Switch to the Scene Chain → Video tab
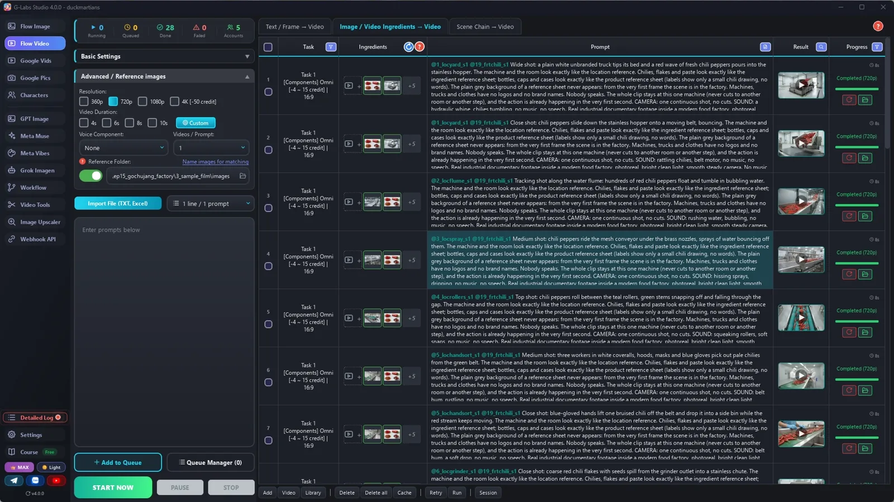Screen dimensions: 894x502 (x=485, y=27)
